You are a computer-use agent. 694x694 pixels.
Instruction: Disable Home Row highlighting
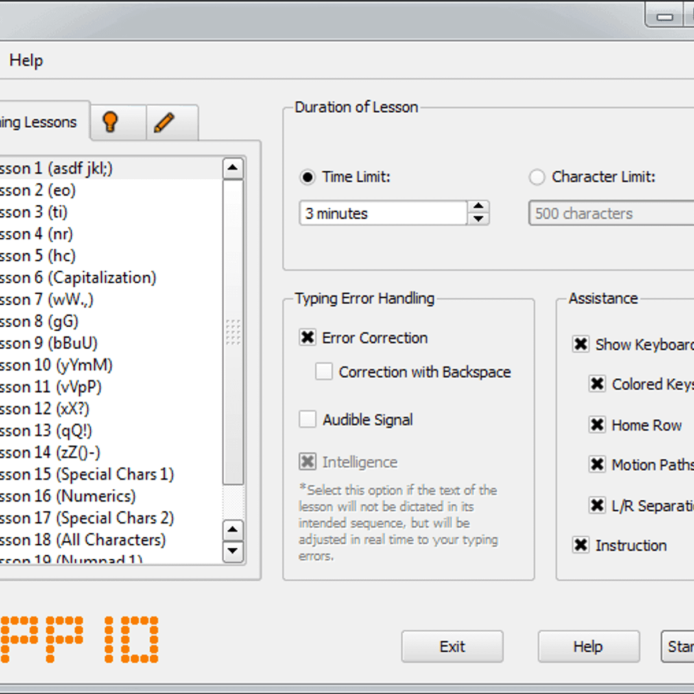597,425
